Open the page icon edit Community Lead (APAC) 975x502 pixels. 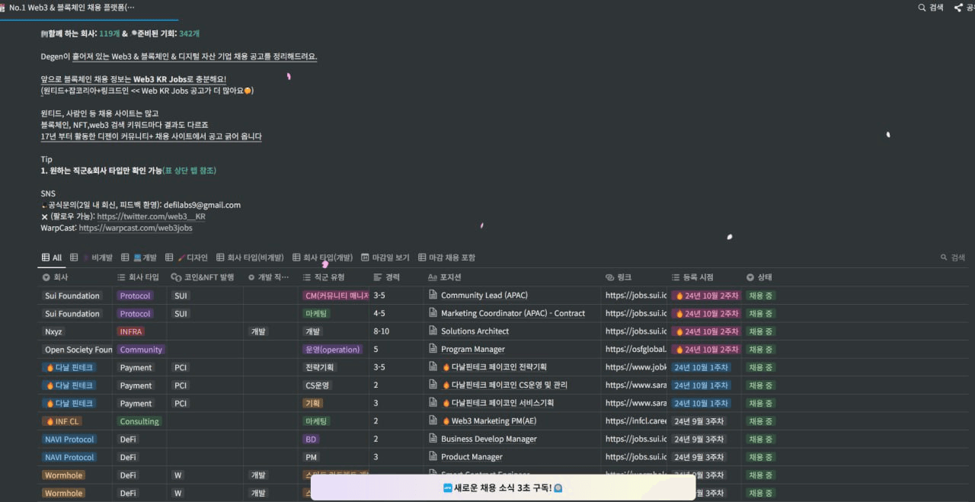[433, 296]
